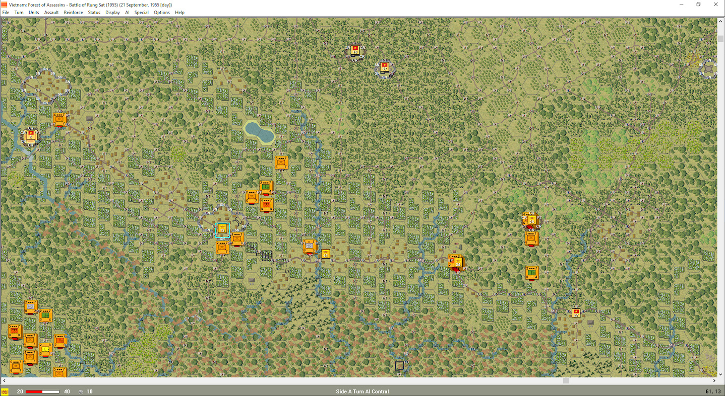Select the red flag objective numbered 27
This screenshot has height=396, width=725.
[x=576, y=313]
